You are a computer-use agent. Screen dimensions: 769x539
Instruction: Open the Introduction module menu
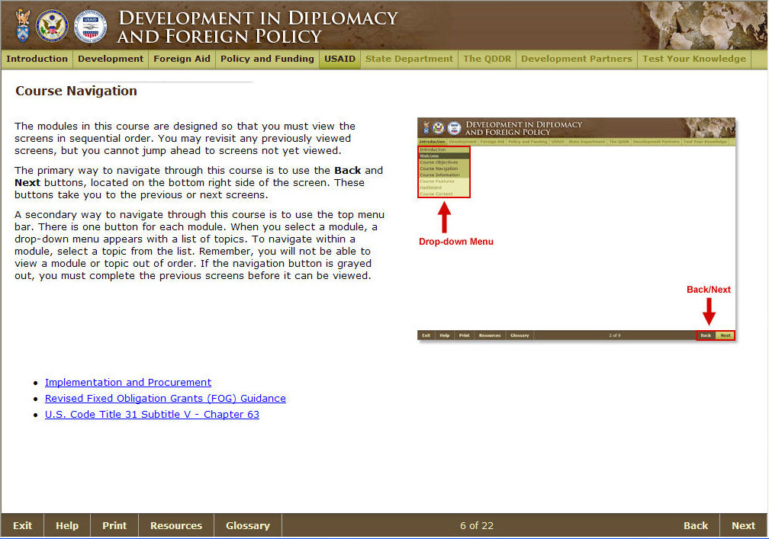coord(37,59)
